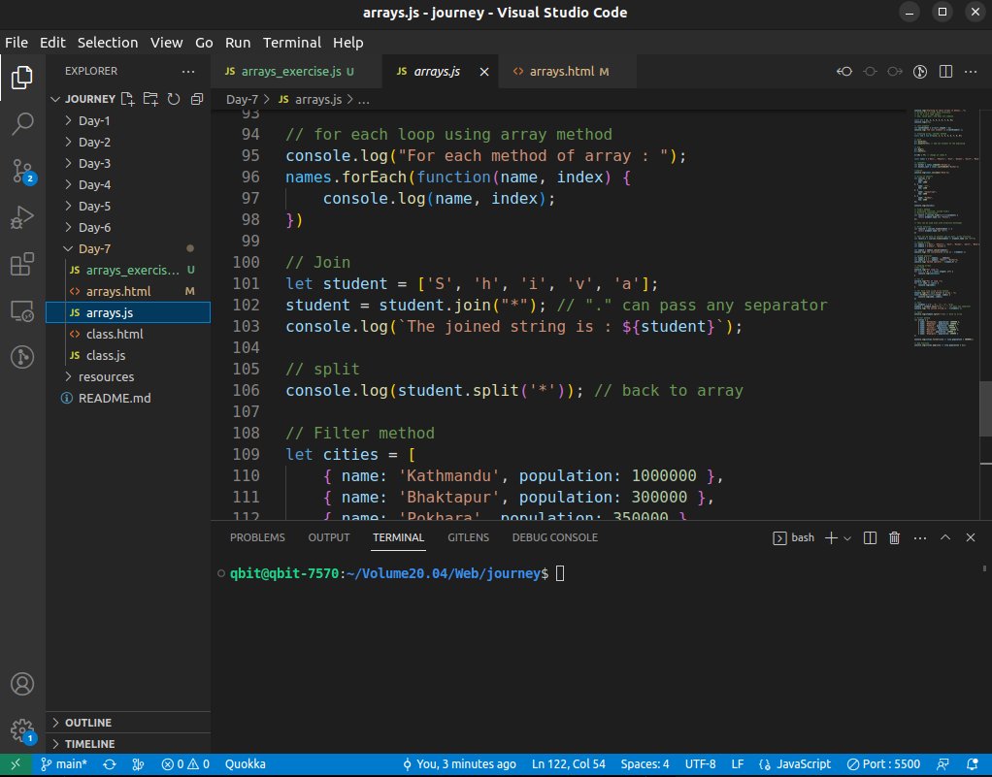Switch to the DEBUG CONSOLE tab
This screenshot has width=992, height=777.
click(x=554, y=537)
